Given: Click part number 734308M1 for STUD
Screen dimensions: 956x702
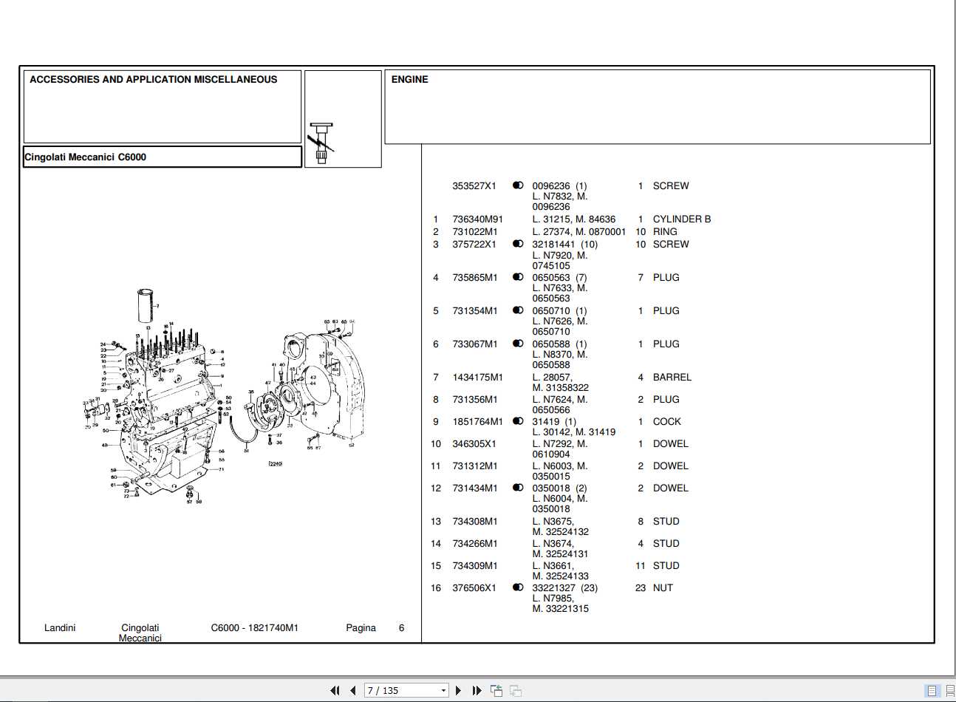Looking at the screenshot, I should tap(474, 521).
